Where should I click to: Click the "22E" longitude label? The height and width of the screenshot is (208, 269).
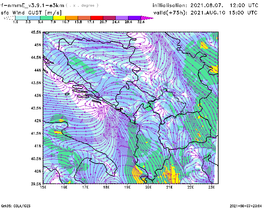pyautogui.click(x=190, y=187)
